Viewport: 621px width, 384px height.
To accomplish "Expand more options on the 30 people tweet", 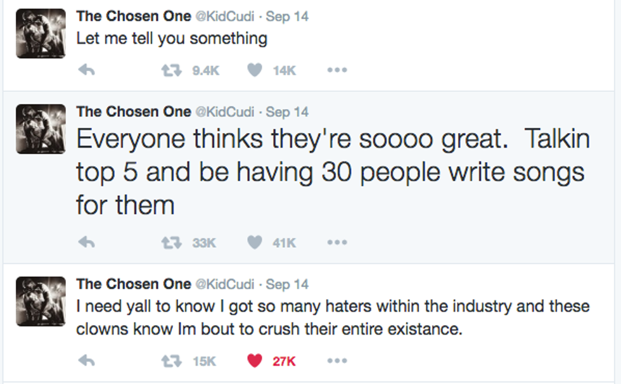I will 336,242.
